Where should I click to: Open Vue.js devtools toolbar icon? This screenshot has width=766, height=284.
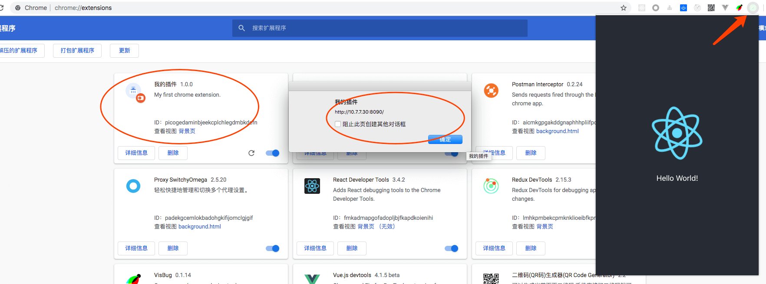click(725, 8)
